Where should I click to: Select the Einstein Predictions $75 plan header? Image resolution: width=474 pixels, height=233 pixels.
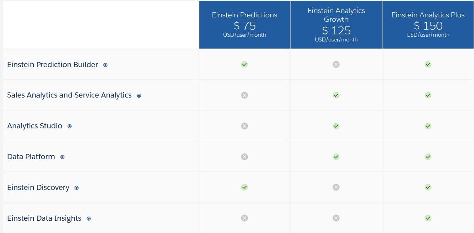tap(245, 25)
